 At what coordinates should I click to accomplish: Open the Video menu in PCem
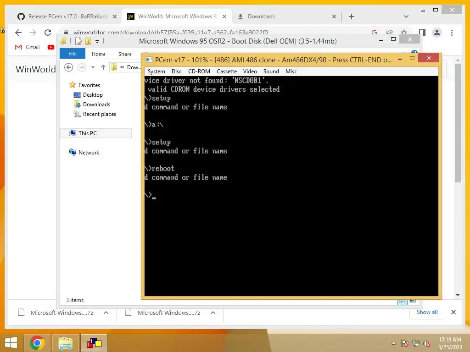[x=250, y=71]
